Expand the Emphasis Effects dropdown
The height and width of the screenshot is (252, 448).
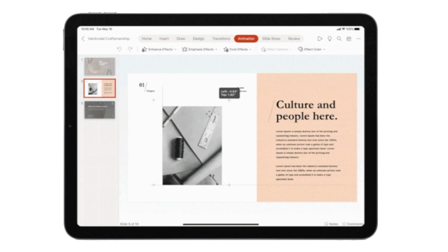(x=200, y=50)
